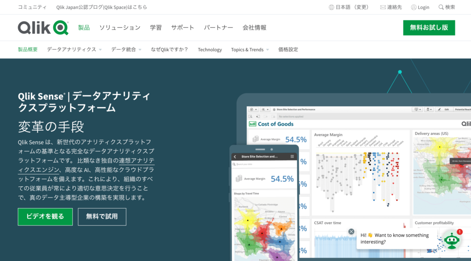Open the ソリューション menu

click(x=120, y=28)
